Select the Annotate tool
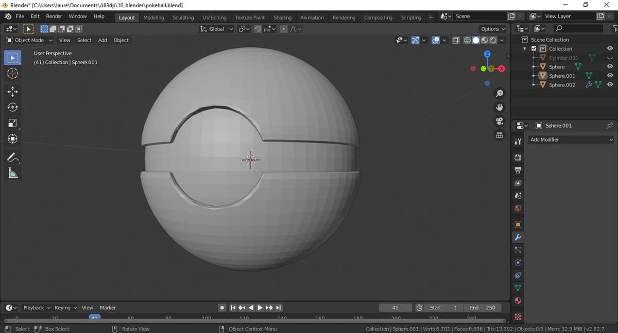The image size is (618, 333). [13, 157]
